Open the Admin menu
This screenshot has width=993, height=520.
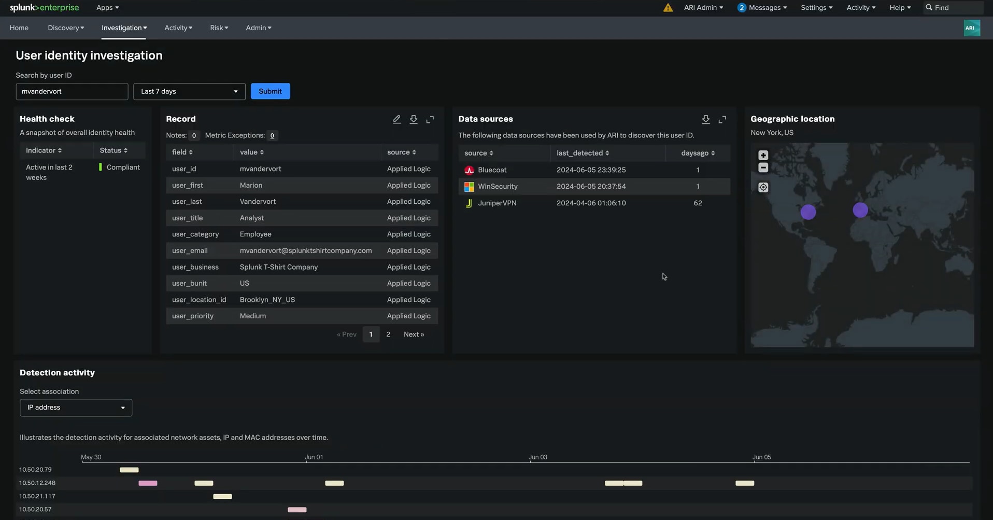[258, 28]
